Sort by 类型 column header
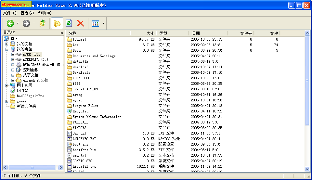Image resolution: width=312 pixels, height=180 pixels. (x=173, y=33)
